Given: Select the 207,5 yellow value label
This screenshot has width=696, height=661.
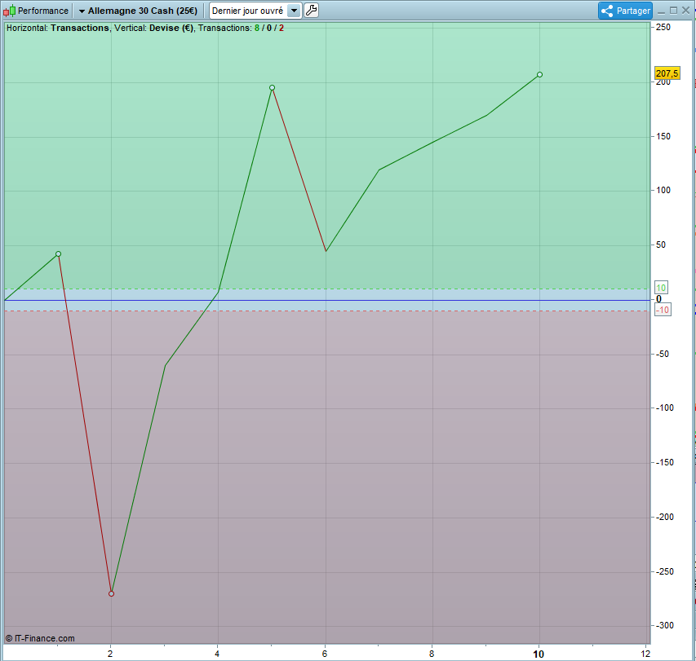Looking at the screenshot, I should (667, 73).
